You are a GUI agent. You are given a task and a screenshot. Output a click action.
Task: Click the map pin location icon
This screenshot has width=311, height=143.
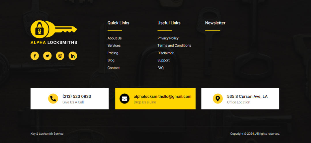click(x=218, y=99)
